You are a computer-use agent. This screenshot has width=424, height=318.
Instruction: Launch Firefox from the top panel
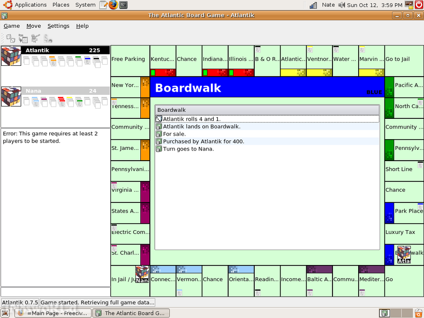[x=113, y=5]
